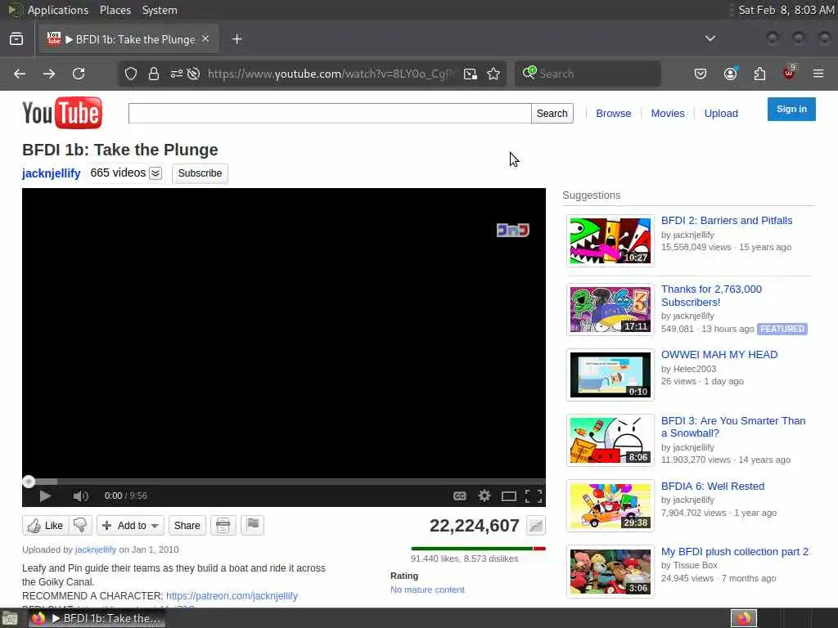Open Firefox hamburger application menu
The height and width of the screenshot is (628, 838).
(818, 74)
